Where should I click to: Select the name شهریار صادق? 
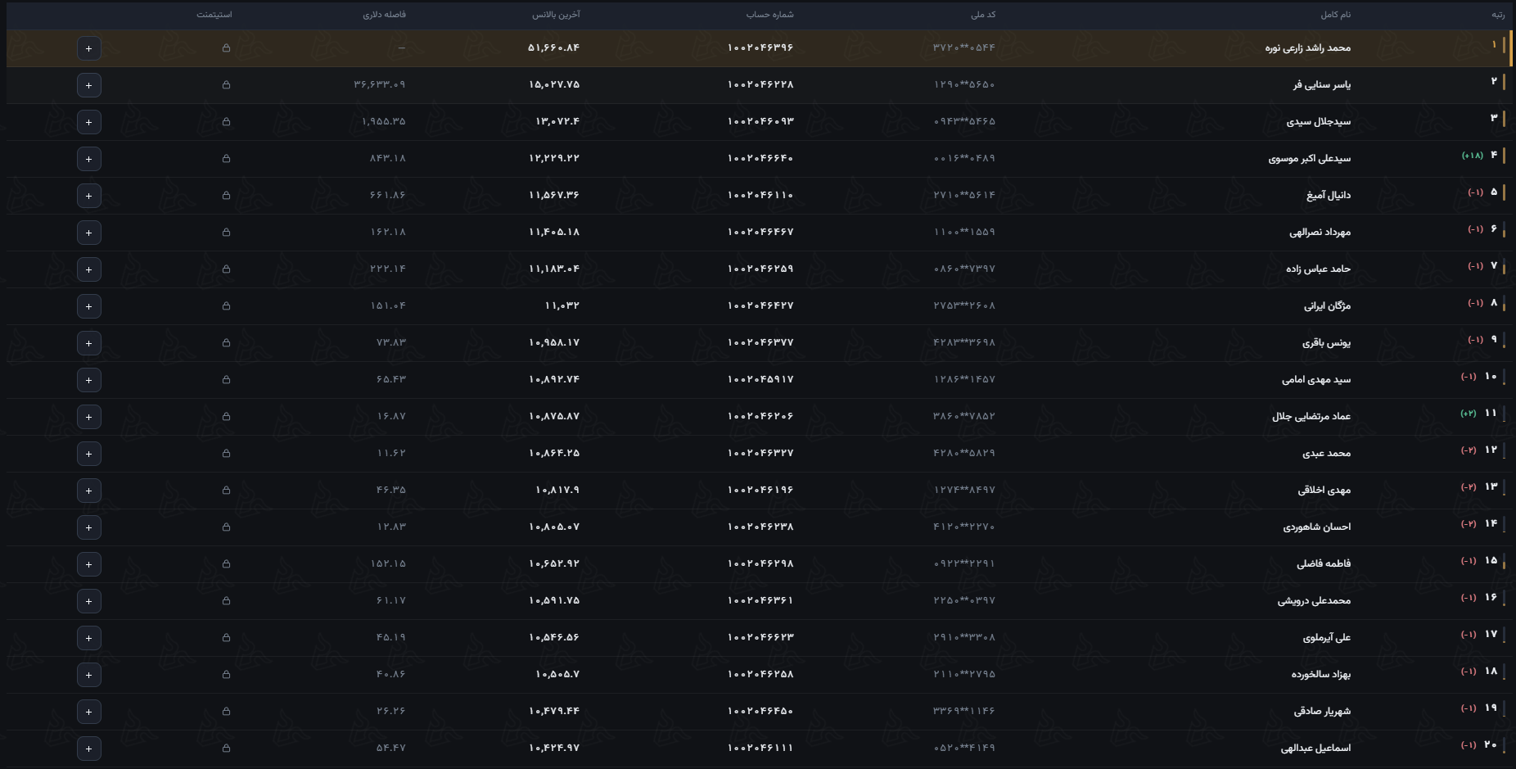(1322, 712)
